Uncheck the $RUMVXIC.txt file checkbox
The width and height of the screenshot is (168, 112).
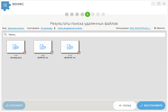click(x=79, y=53)
